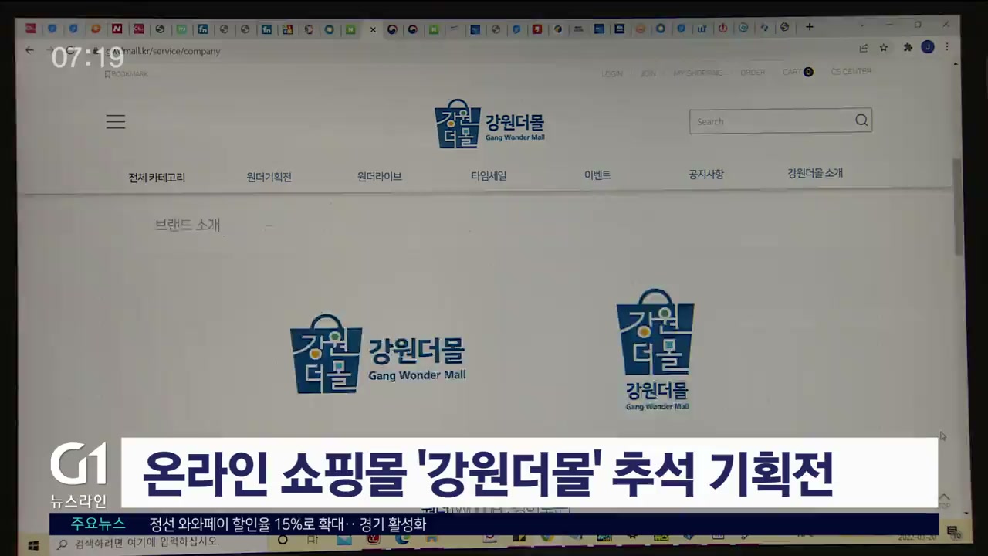The image size is (988, 556).
Task: Open the browser extensions puzzle icon
Action: [908, 48]
